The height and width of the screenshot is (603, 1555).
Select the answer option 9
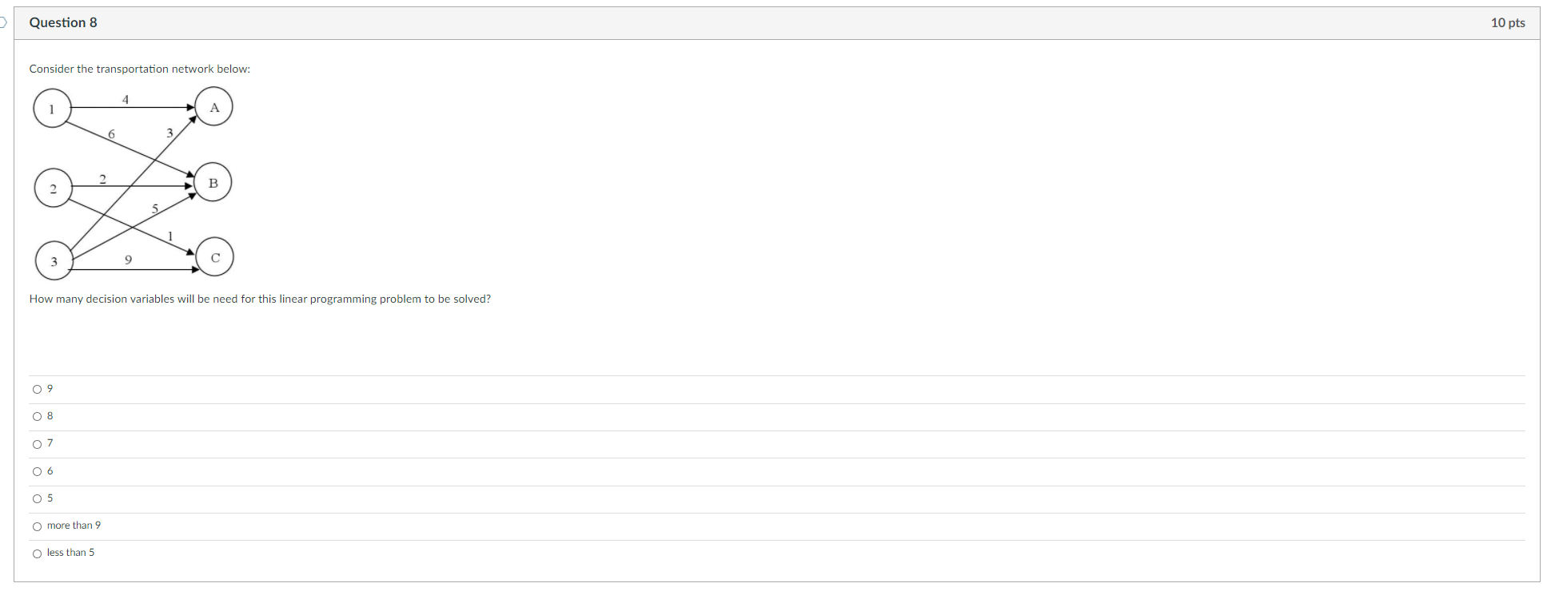click(x=37, y=390)
